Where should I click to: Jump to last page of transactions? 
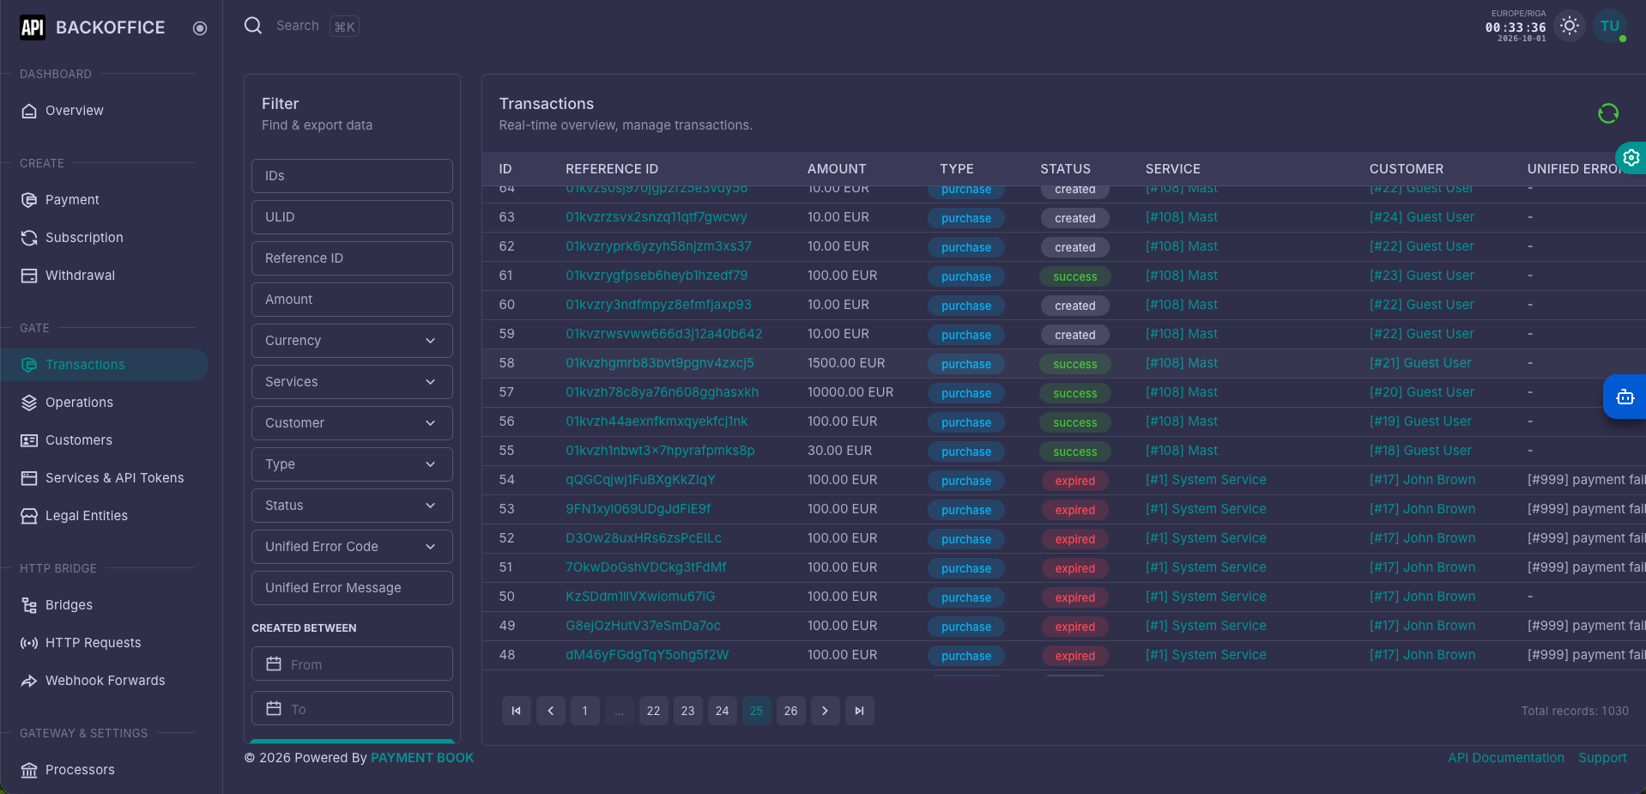tap(860, 711)
